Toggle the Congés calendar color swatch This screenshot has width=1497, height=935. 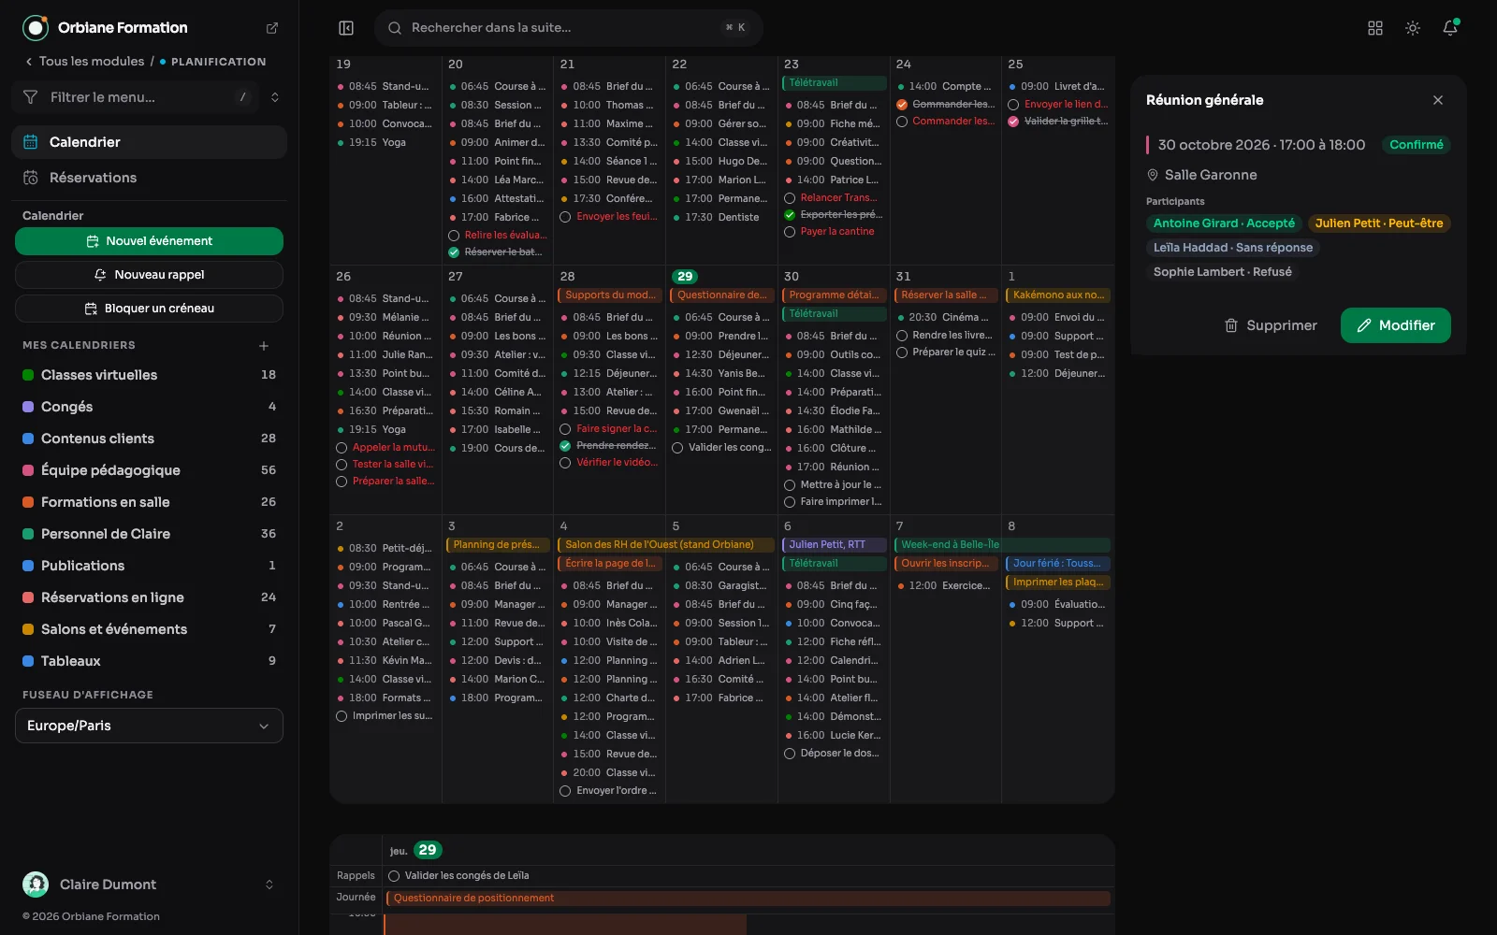tap(28, 407)
